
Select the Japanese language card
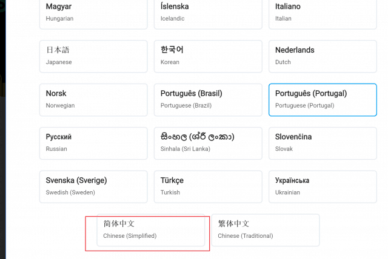[x=93, y=56]
